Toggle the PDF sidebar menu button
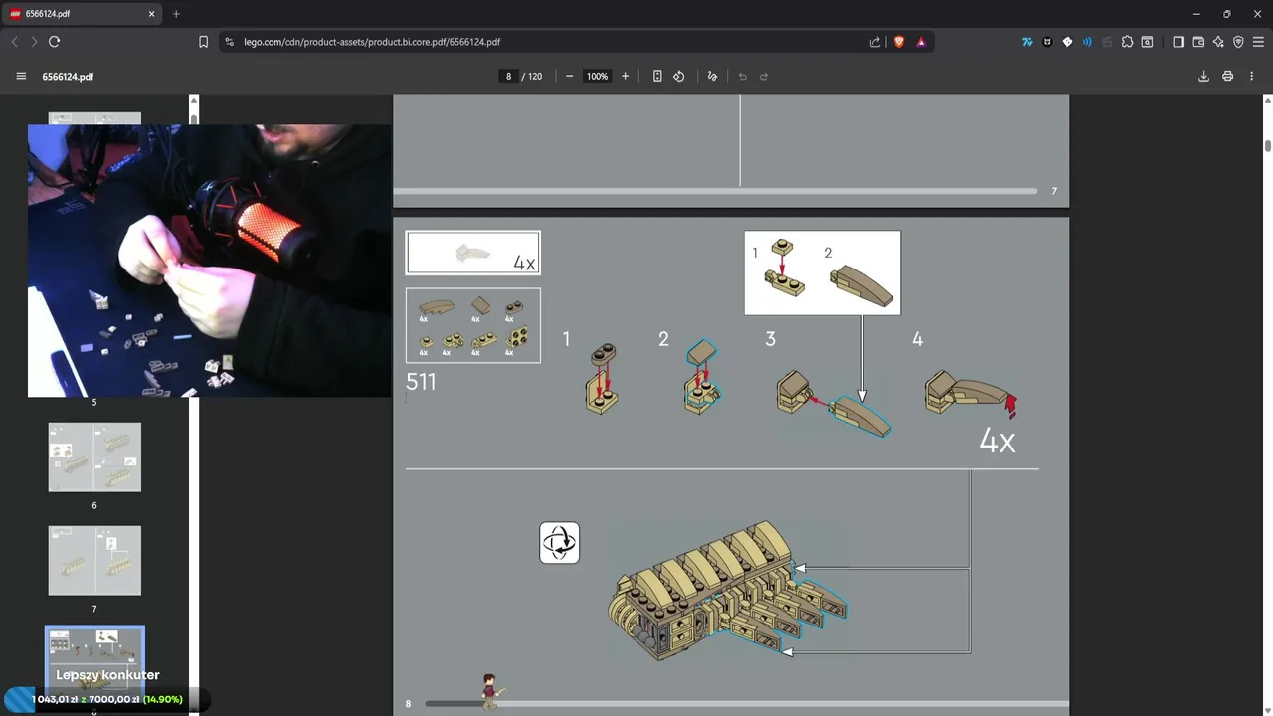The width and height of the screenshot is (1273, 716). tap(21, 77)
